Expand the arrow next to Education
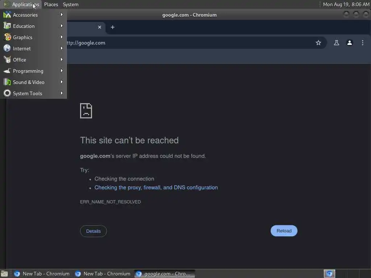 62,26
